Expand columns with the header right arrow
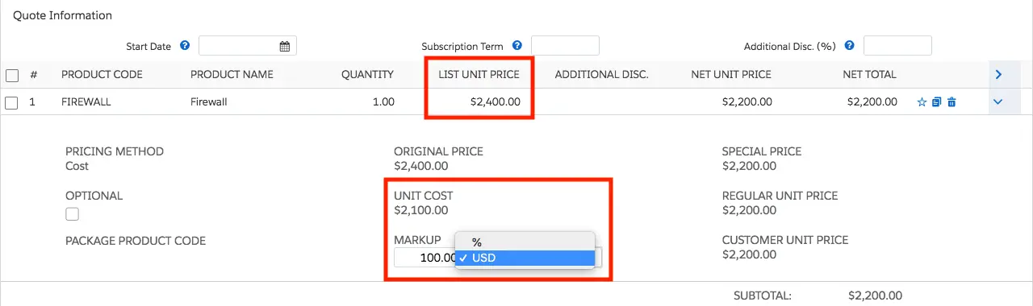Image resolution: width=1033 pixels, height=306 pixels. [x=998, y=75]
